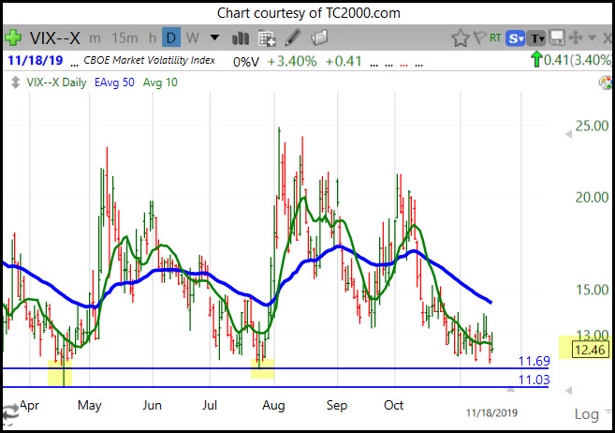Click the refresh arrows icon bottom-left
The height and width of the screenshot is (433, 615).
tap(9, 413)
